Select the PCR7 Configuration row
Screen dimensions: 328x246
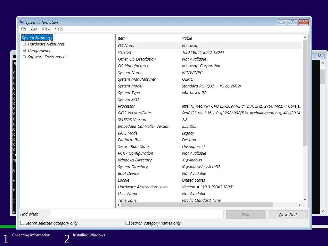pyautogui.click(x=209, y=153)
